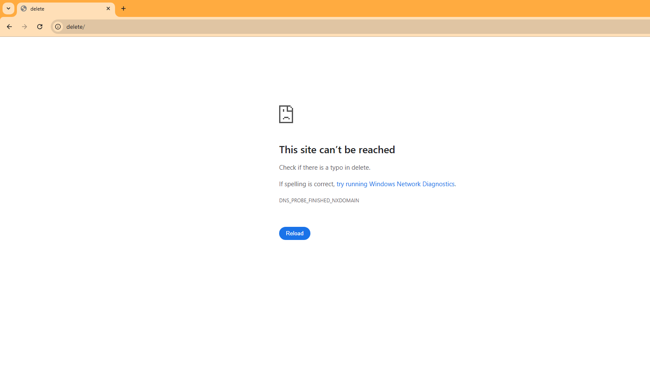The width and height of the screenshot is (650, 383).
Task: Click the forward navigation arrow
Action: (25, 27)
